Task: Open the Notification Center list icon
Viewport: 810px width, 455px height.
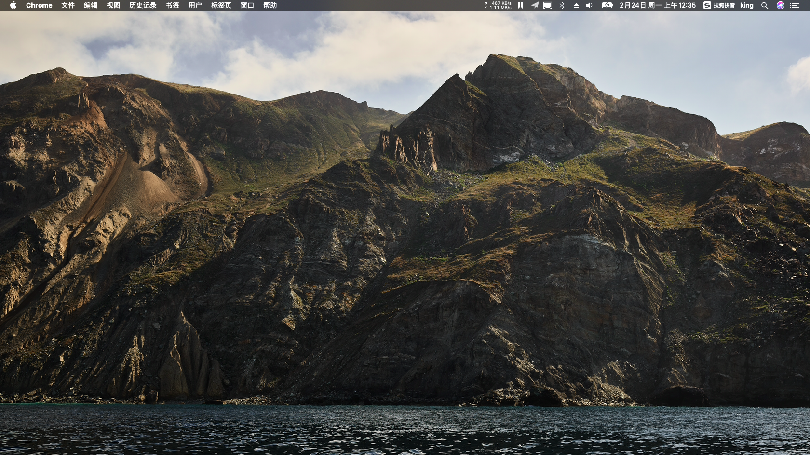Action: 795,5
